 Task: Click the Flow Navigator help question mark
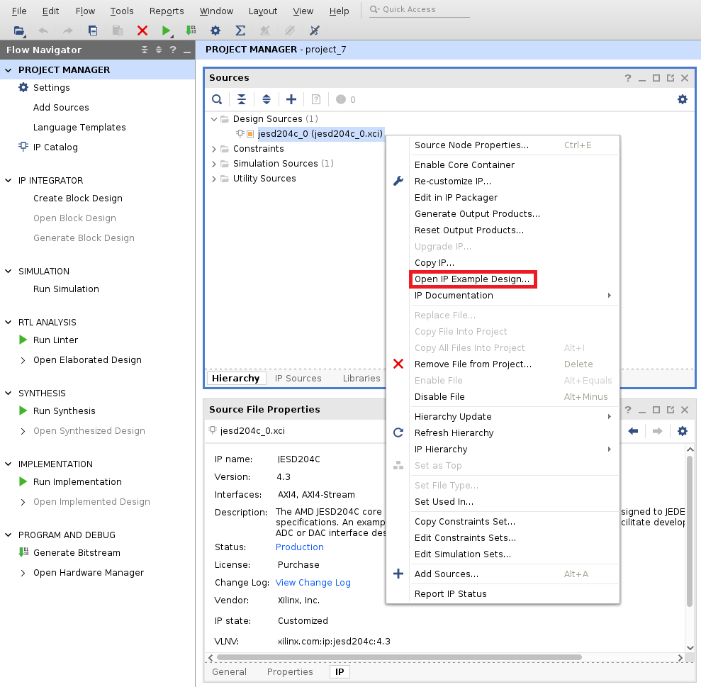coord(173,50)
